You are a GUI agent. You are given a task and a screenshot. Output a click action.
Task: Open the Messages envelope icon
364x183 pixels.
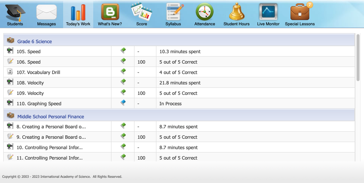pos(46,12)
